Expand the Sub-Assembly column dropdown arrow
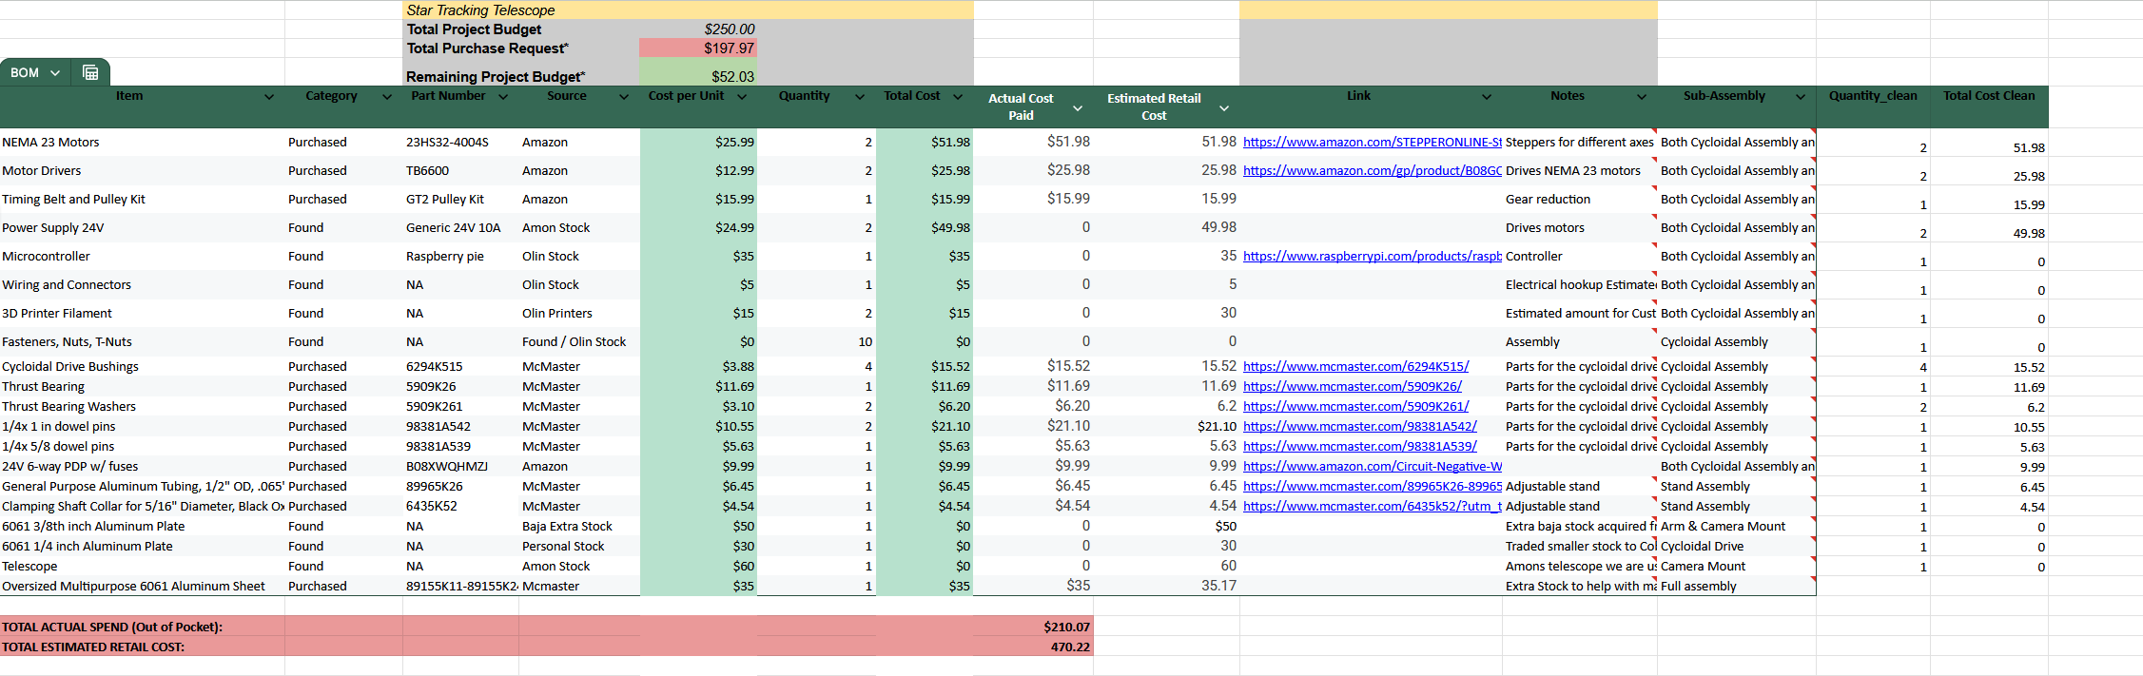Image resolution: width=2143 pixels, height=676 pixels. 1801,97
